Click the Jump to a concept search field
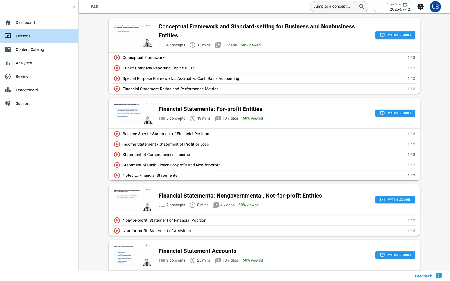 coord(339,7)
